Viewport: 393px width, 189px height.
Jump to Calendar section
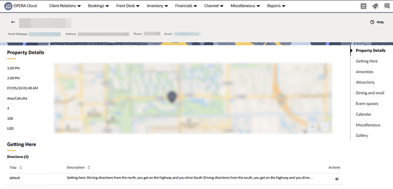click(363, 114)
